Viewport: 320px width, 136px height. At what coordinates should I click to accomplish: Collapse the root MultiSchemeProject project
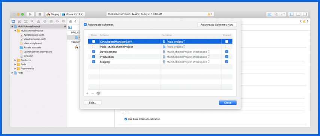12,27
